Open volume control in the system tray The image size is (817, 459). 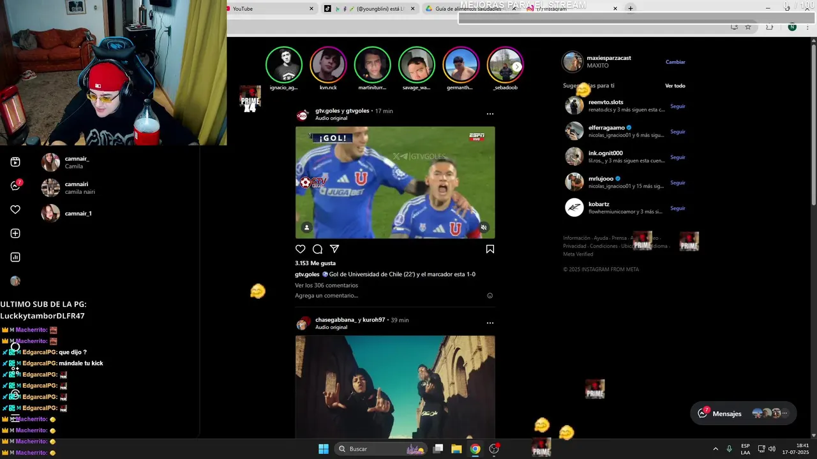click(x=772, y=449)
